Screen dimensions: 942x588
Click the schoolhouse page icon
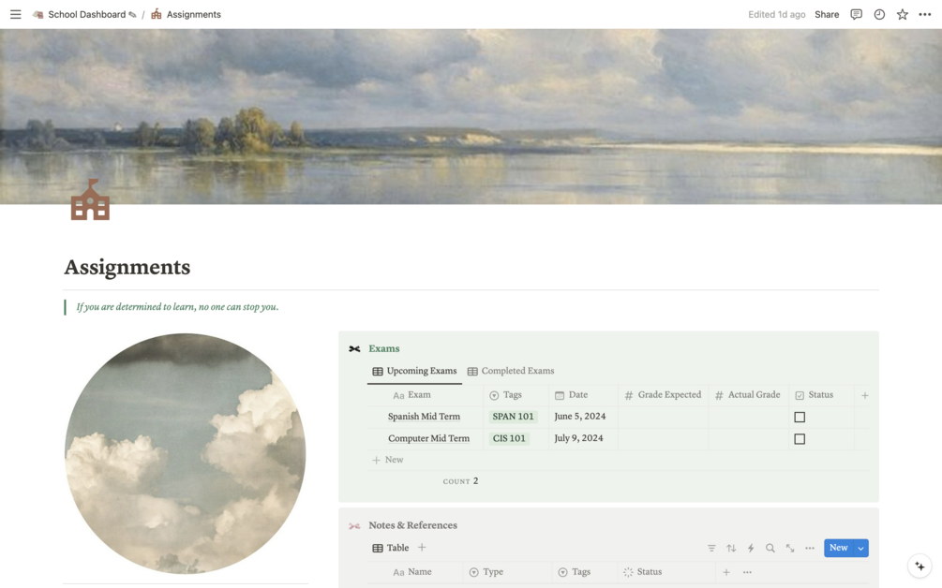tap(90, 200)
